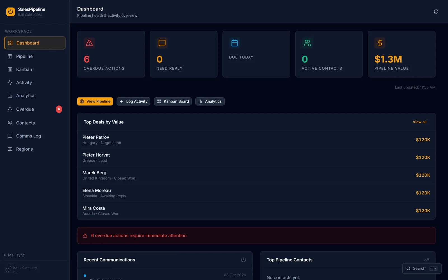Viewport: 448px width, 280px height.
Task: Open Analytics from the sidebar
Action: tap(35, 96)
